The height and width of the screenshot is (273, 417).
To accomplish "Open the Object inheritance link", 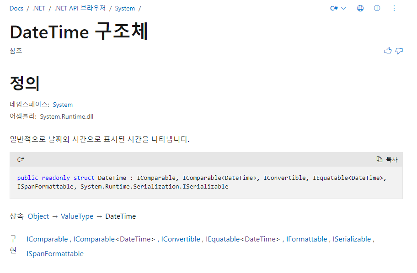I will tap(38, 216).
